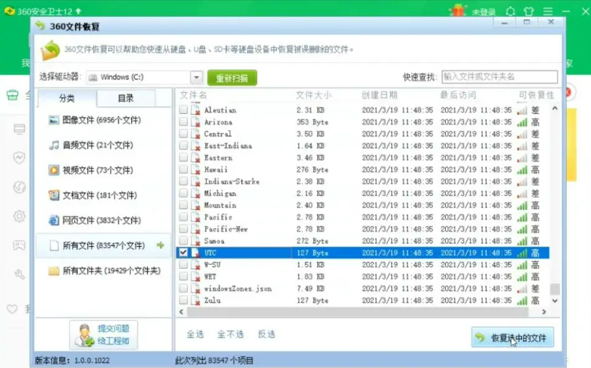Viewport: 591px width, 368px height.
Task: Check the box for WET file
Action: coord(183,276)
